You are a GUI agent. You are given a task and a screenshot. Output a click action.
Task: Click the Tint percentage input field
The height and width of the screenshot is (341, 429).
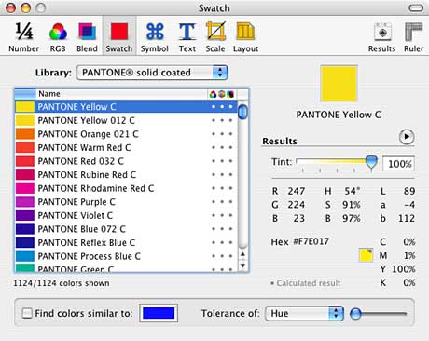click(x=398, y=163)
